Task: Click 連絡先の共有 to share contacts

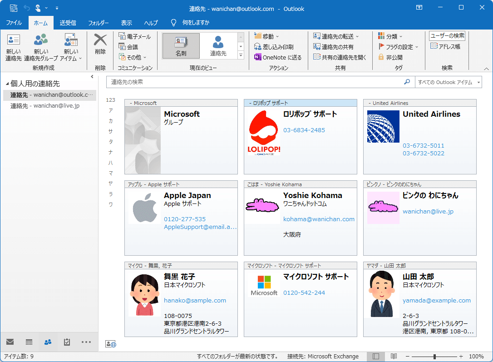Action: click(333, 47)
